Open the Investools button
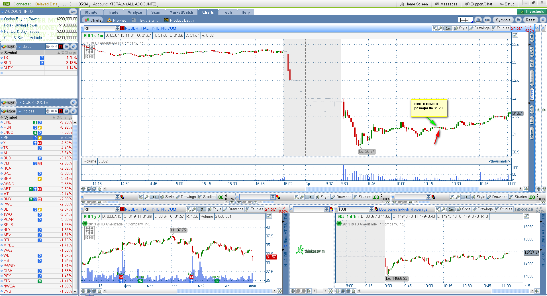The width and height of the screenshot is (547, 296). pos(532,12)
